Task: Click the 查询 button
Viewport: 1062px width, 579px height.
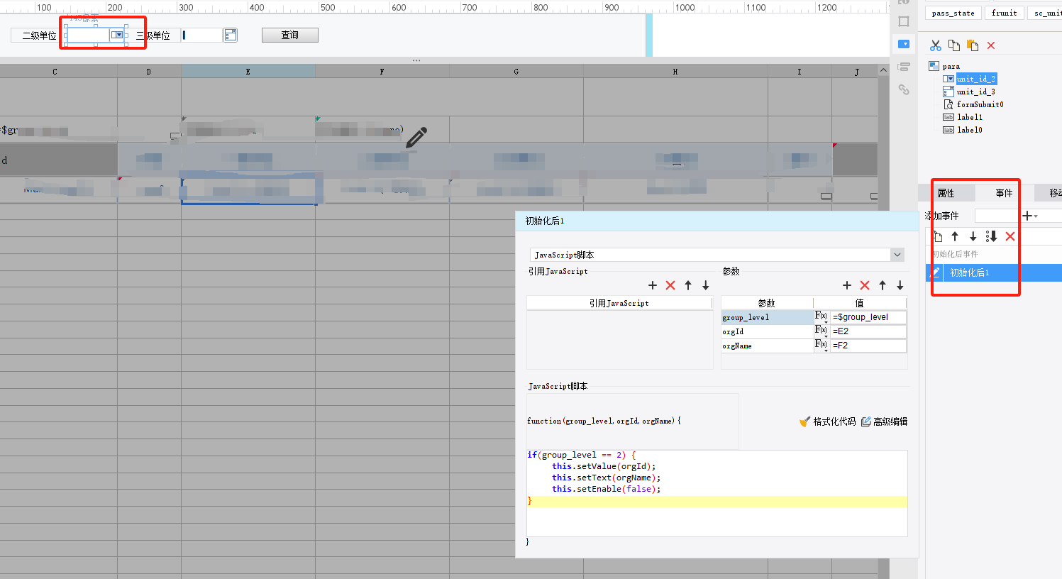Action: pos(290,35)
